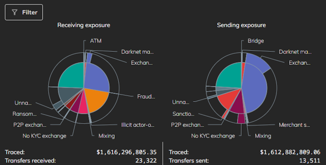Viewport: 326px width, 165px height.
Task: Click the funnel icon in Filter button
Action: [x=15, y=13]
